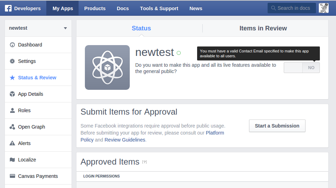
Task: Click the Open Graph nodes icon
Action: tap(12, 127)
